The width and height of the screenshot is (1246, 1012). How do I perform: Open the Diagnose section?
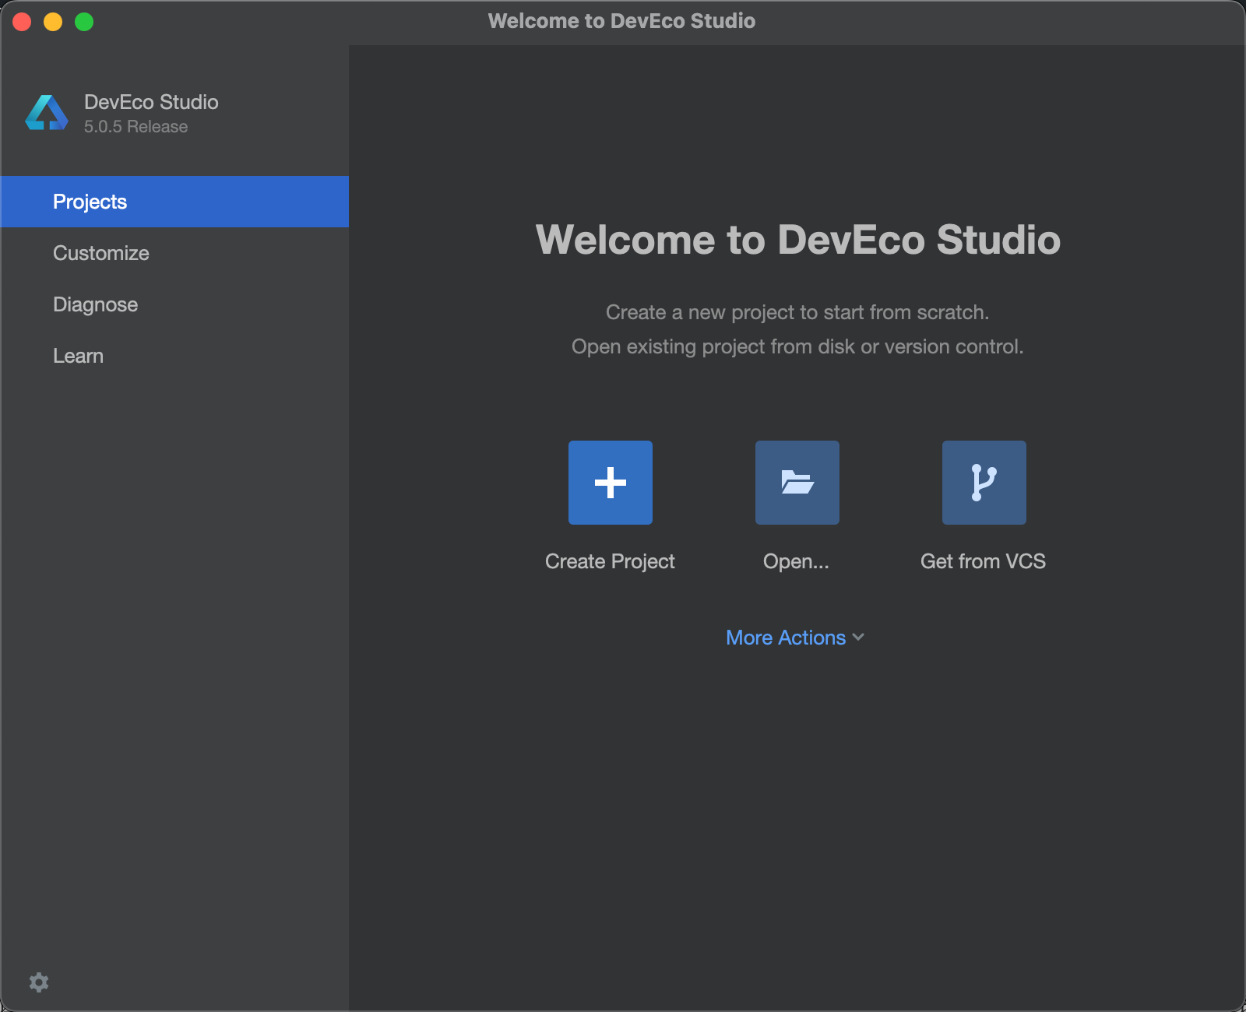(95, 304)
